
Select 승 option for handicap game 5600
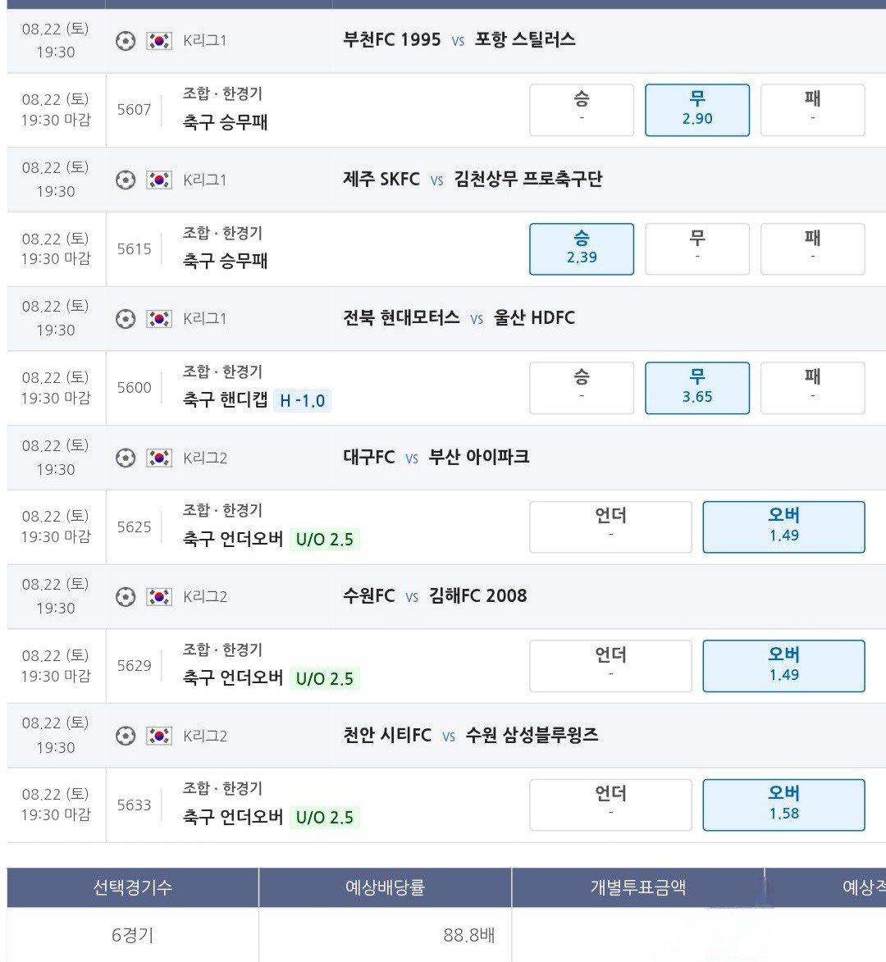coord(582,388)
